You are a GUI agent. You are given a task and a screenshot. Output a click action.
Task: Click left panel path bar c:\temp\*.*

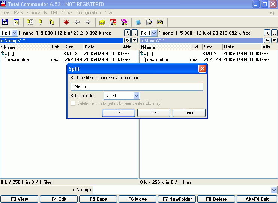[62, 41]
